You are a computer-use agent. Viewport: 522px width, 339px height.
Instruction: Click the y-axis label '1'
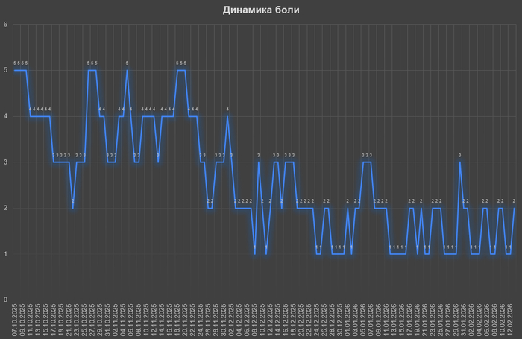(5, 254)
